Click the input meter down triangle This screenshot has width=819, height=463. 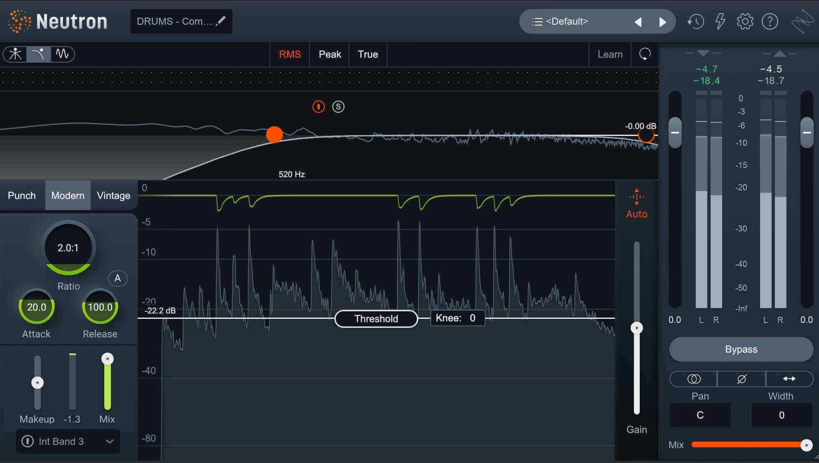click(703, 54)
